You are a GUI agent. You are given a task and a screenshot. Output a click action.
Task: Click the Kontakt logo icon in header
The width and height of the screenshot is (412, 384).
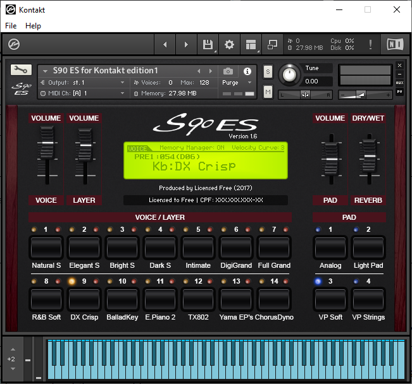[x=14, y=44]
